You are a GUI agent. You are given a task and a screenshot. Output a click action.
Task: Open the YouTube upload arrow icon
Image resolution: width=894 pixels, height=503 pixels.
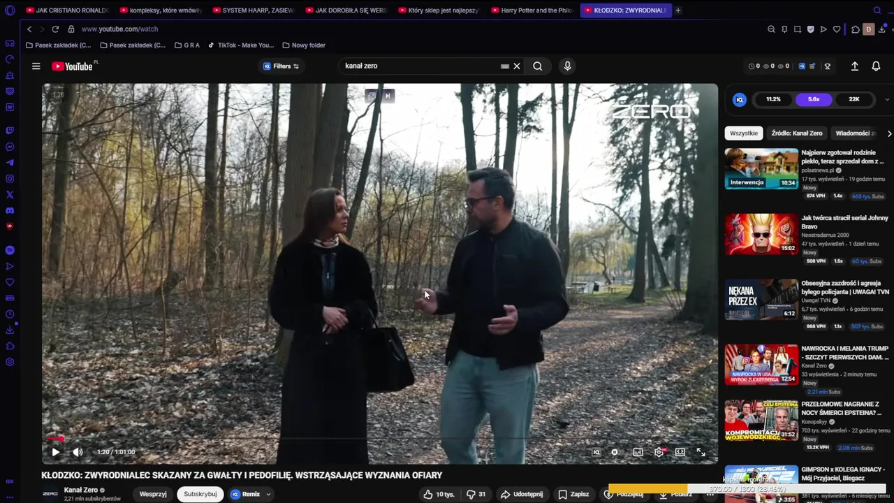(854, 66)
